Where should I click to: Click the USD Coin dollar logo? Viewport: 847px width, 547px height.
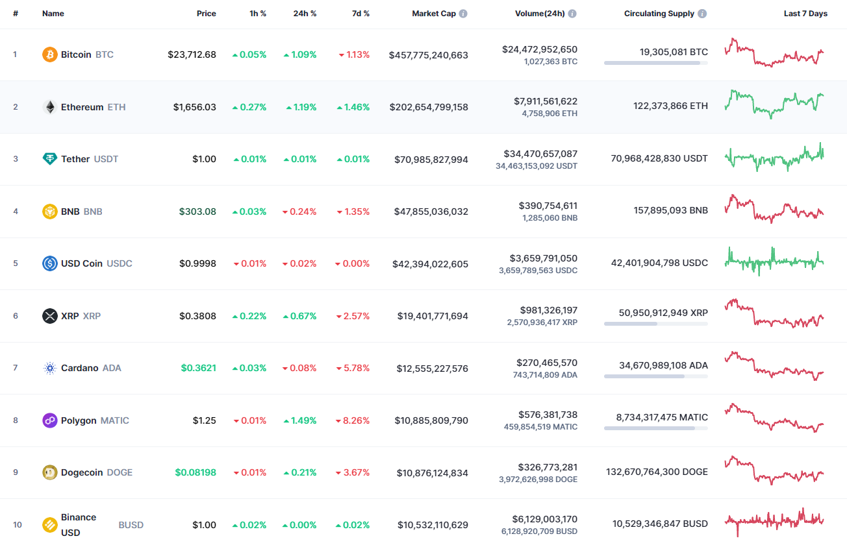pyautogui.click(x=51, y=263)
